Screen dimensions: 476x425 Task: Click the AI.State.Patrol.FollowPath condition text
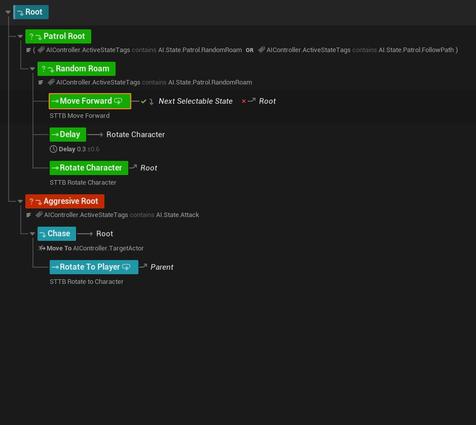pos(416,50)
